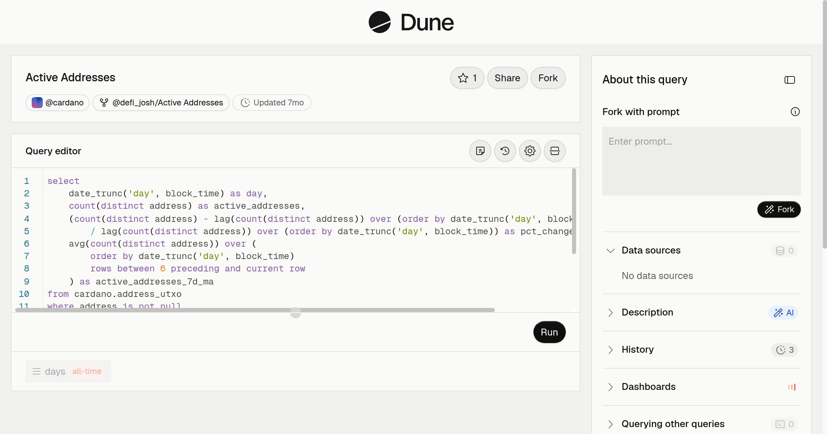Open query settings gear icon
This screenshot has height=434, width=827.
point(530,151)
